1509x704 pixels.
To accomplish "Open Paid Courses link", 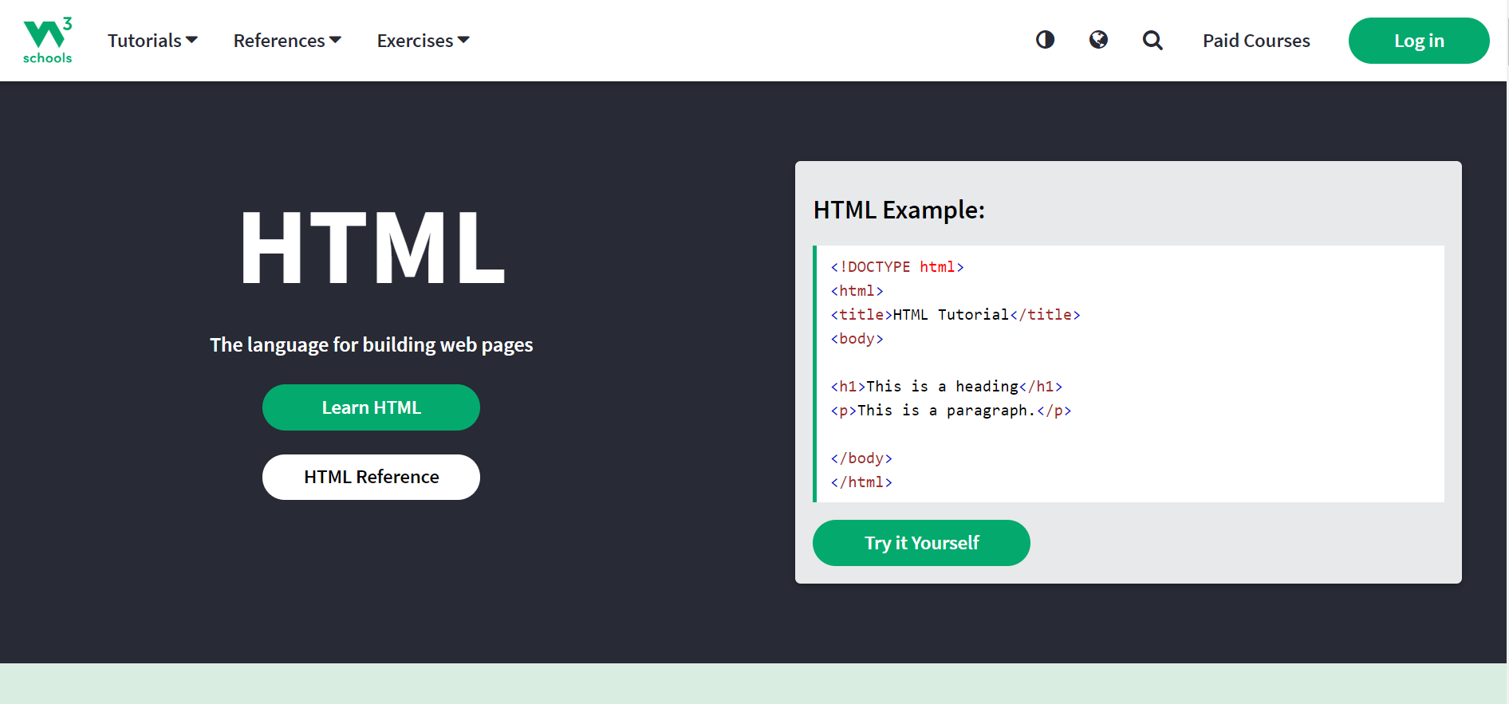I will coord(1256,41).
